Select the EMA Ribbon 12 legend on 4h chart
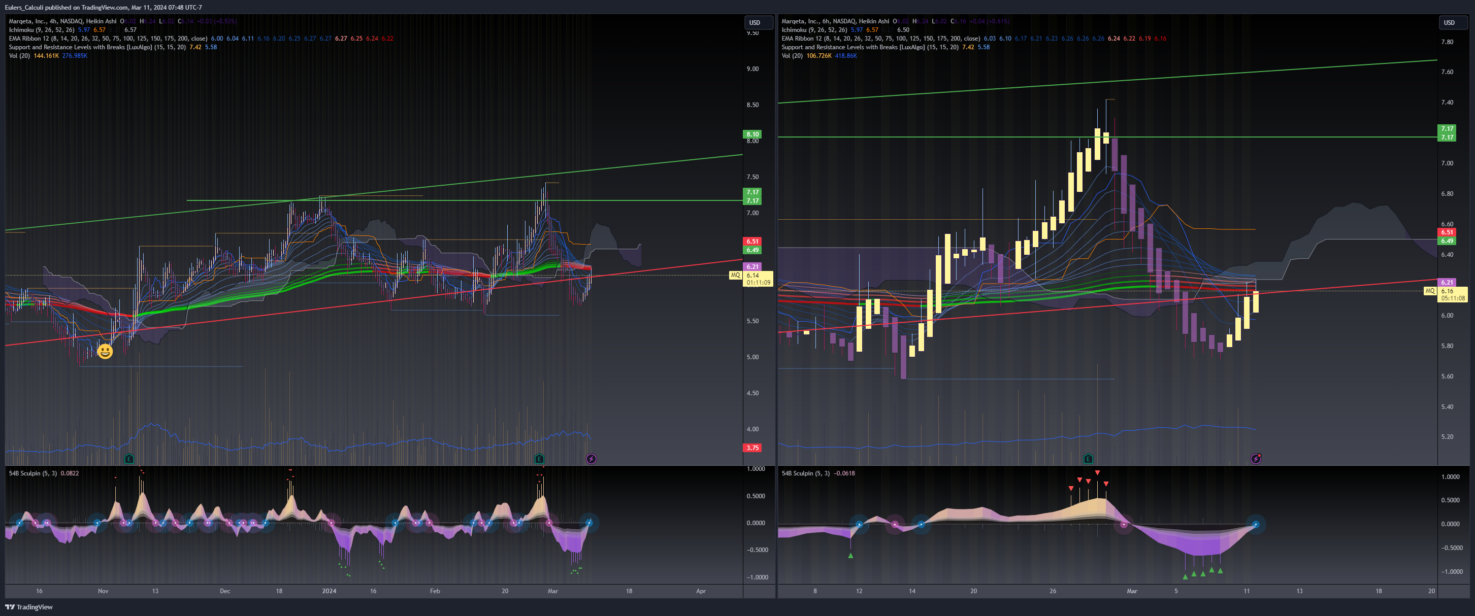1475x616 pixels. 108,39
